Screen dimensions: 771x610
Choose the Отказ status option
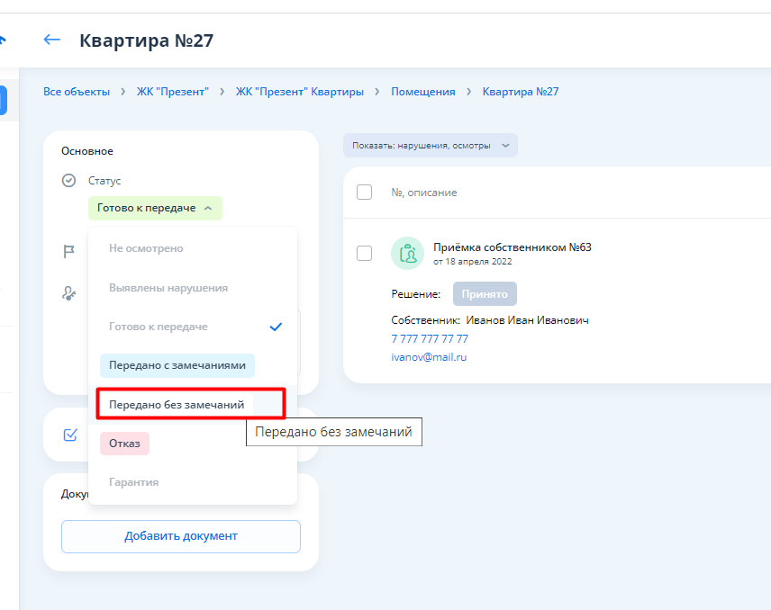124,443
